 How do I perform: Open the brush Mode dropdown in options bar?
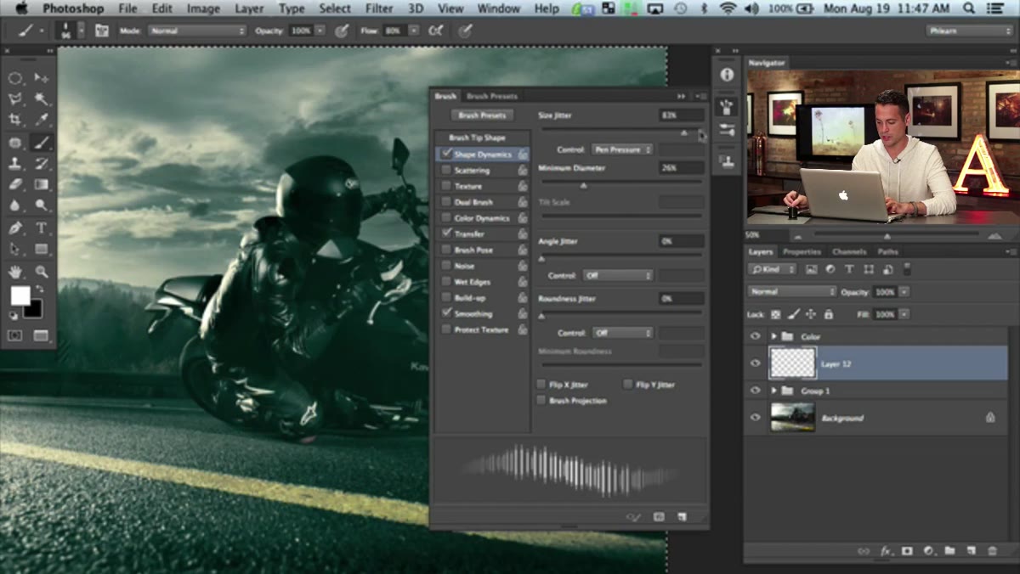point(195,31)
